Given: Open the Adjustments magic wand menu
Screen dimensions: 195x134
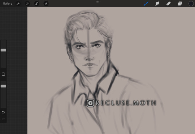Looking at the screenshot, I should 27,4.
